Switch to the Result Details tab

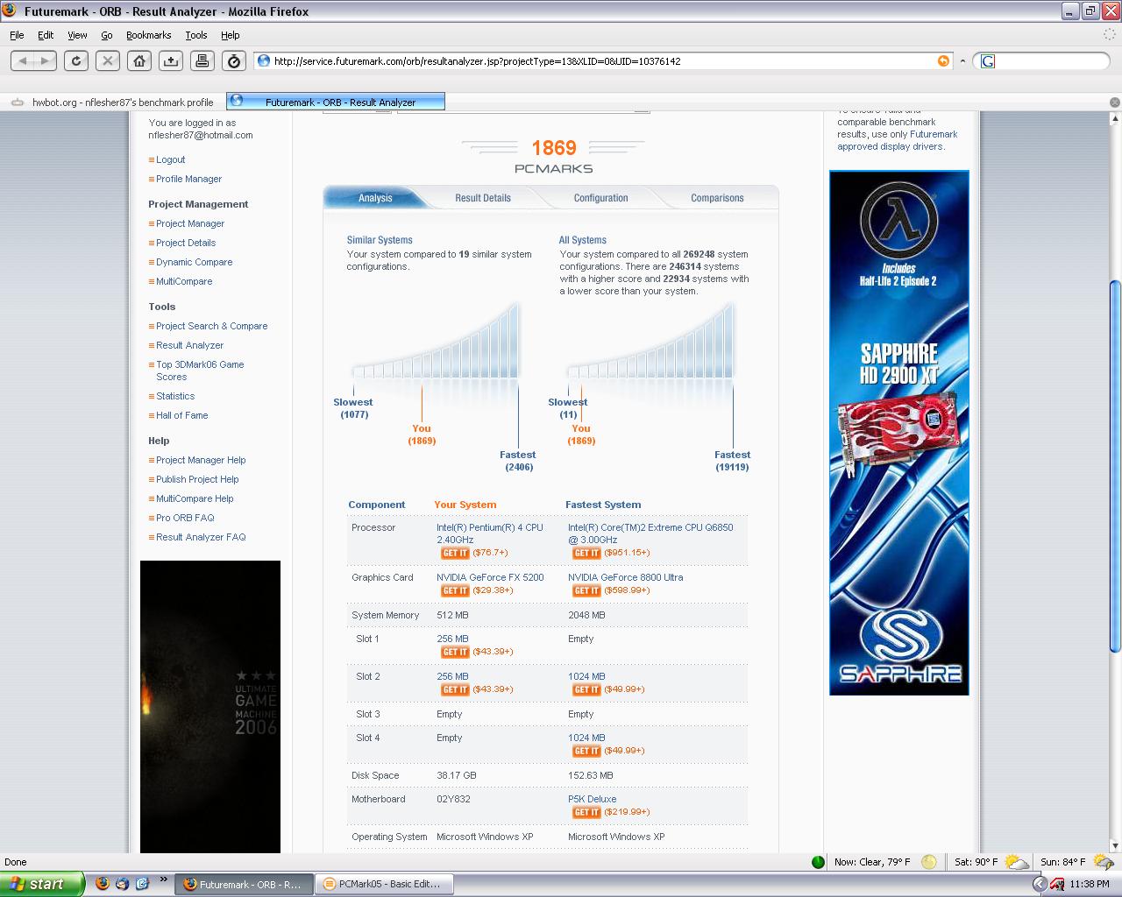pyautogui.click(x=482, y=198)
